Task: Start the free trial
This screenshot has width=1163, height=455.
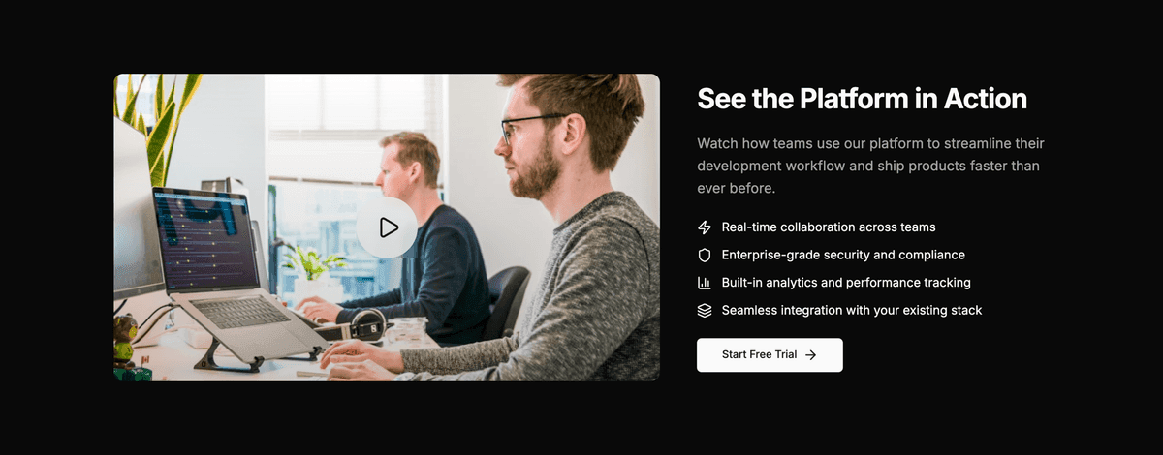Action: tap(770, 355)
